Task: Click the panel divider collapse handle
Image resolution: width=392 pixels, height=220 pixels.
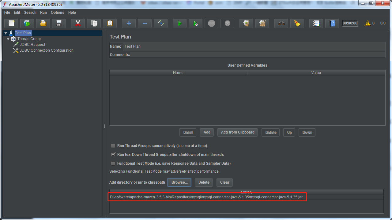Action: 104,126
